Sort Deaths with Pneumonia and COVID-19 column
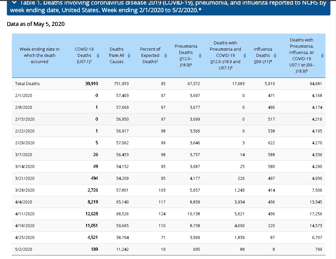 click(245, 56)
